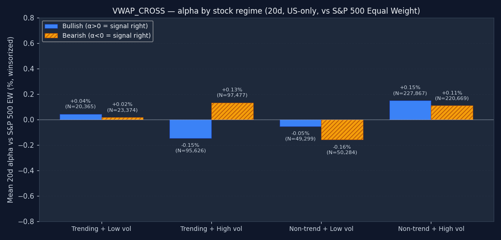Viewport: 501px width, 240px height.
Task: Click the orange bar for Trending + Low vol
Action: pos(122,118)
